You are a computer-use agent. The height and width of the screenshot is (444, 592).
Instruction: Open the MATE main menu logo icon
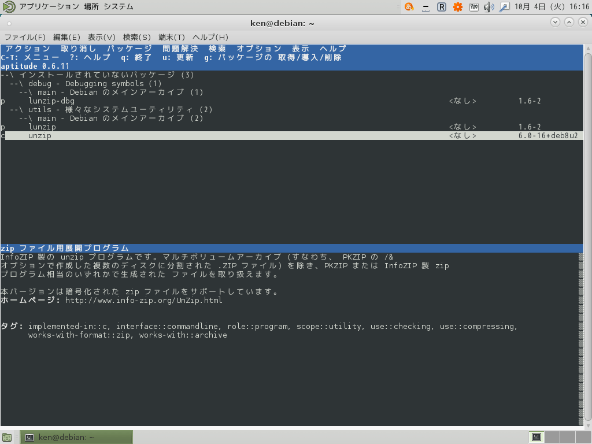pyautogui.click(x=8, y=6)
